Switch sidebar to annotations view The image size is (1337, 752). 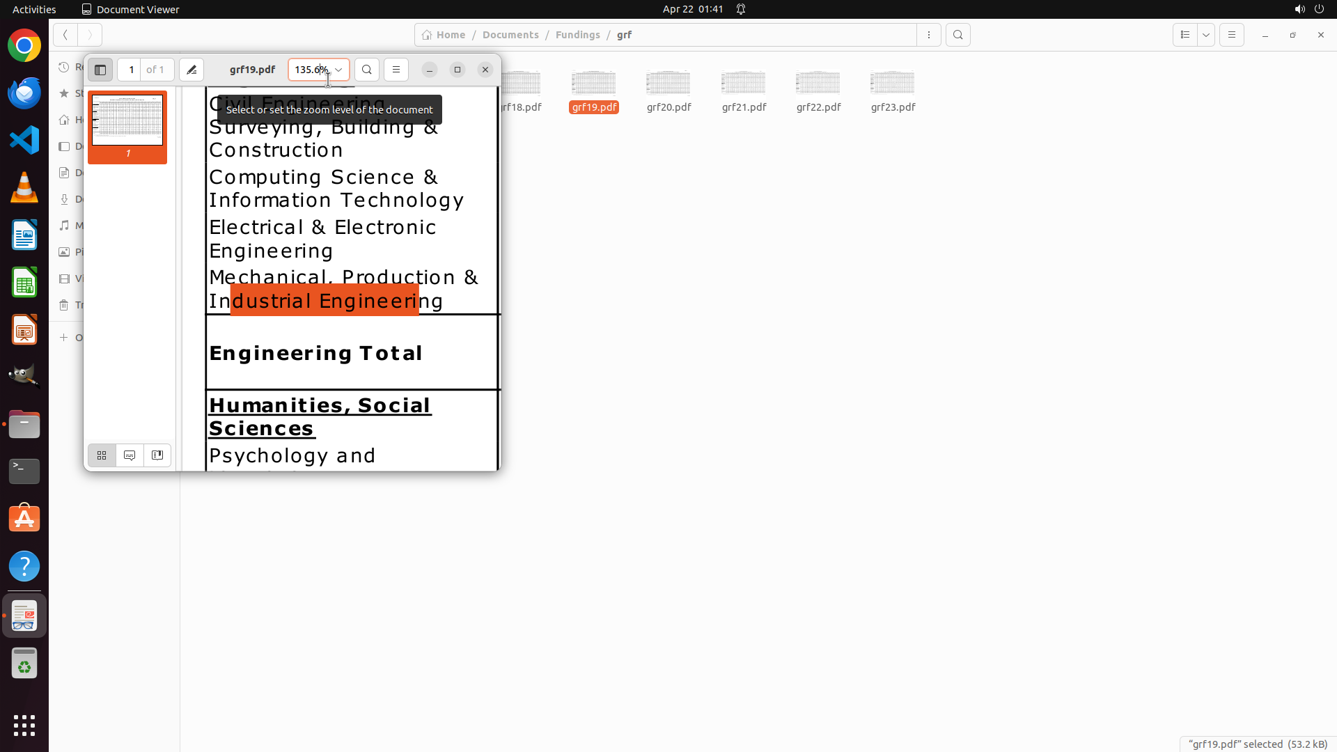(x=130, y=455)
